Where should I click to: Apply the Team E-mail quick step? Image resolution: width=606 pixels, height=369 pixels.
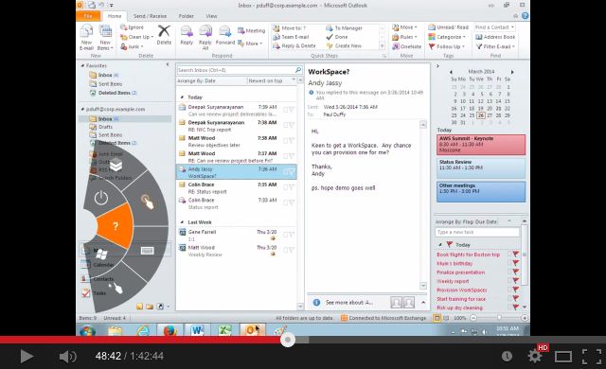click(x=291, y=37)
